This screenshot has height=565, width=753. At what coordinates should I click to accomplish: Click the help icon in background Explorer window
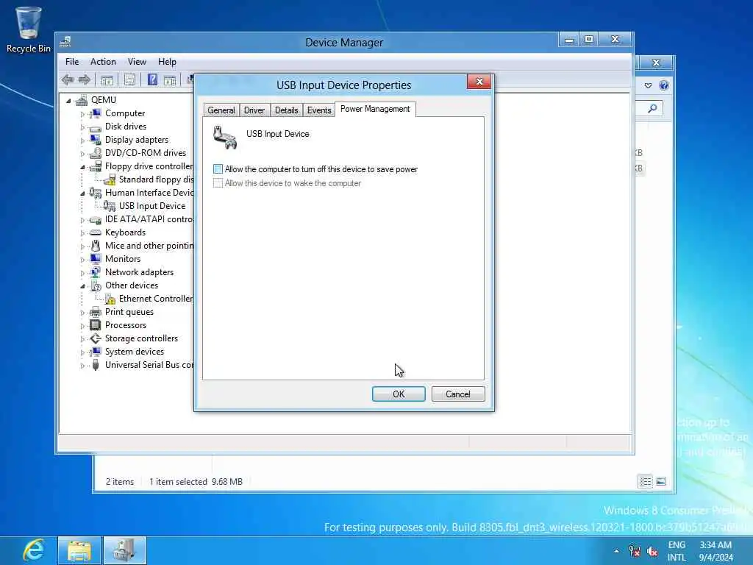tap(664, 85)
